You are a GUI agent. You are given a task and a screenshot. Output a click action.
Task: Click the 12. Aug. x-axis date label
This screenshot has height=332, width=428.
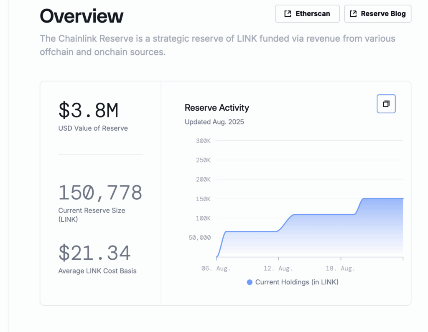(x=278, y=269)
